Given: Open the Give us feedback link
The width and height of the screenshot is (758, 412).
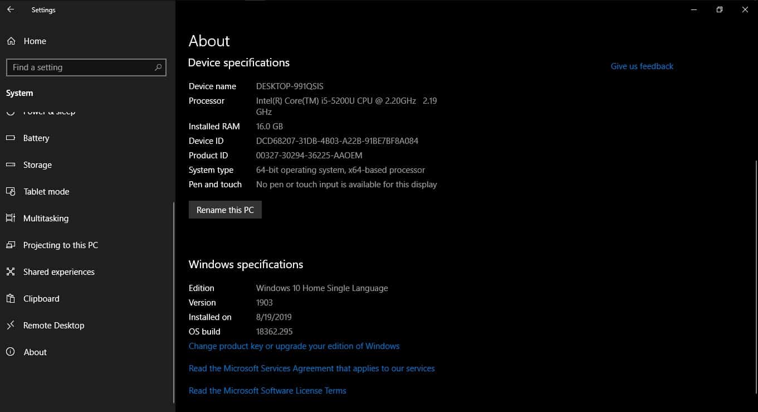Looking at the screenshot, I should [642, 66].
